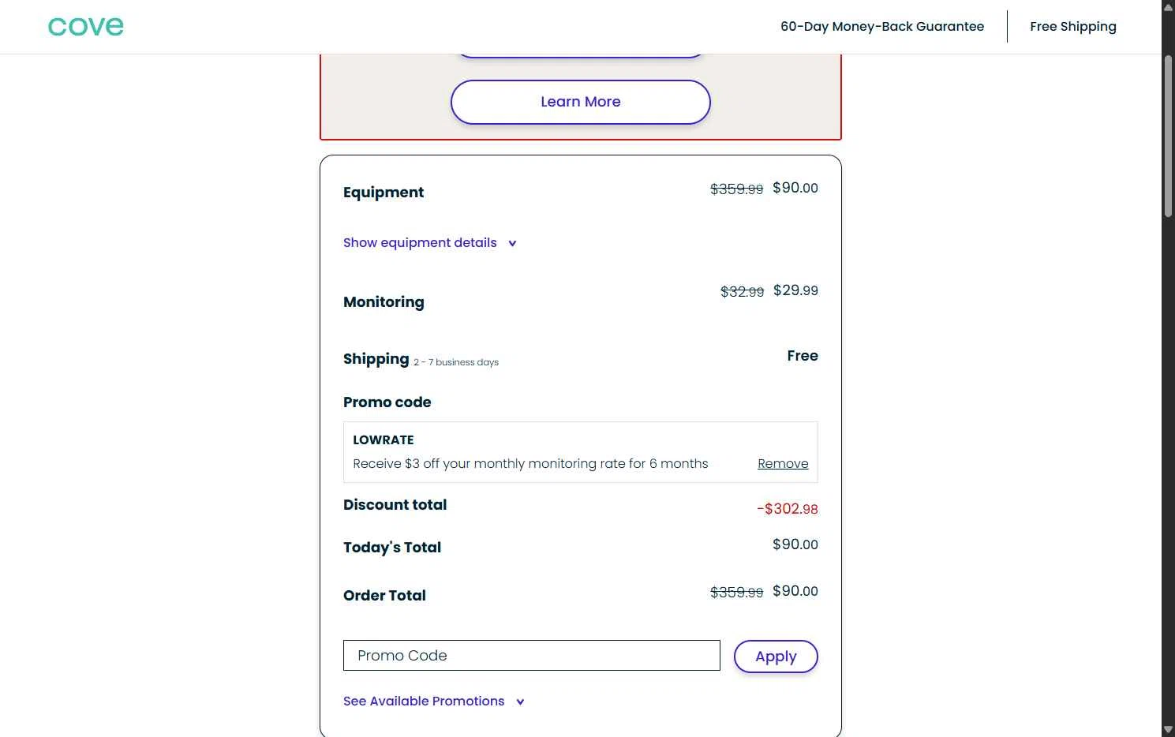The width and height of the screenshot is (1175, 737).
Task: Select 60-Day Money-Back Guarantee header item
Action: pos(881,27)
